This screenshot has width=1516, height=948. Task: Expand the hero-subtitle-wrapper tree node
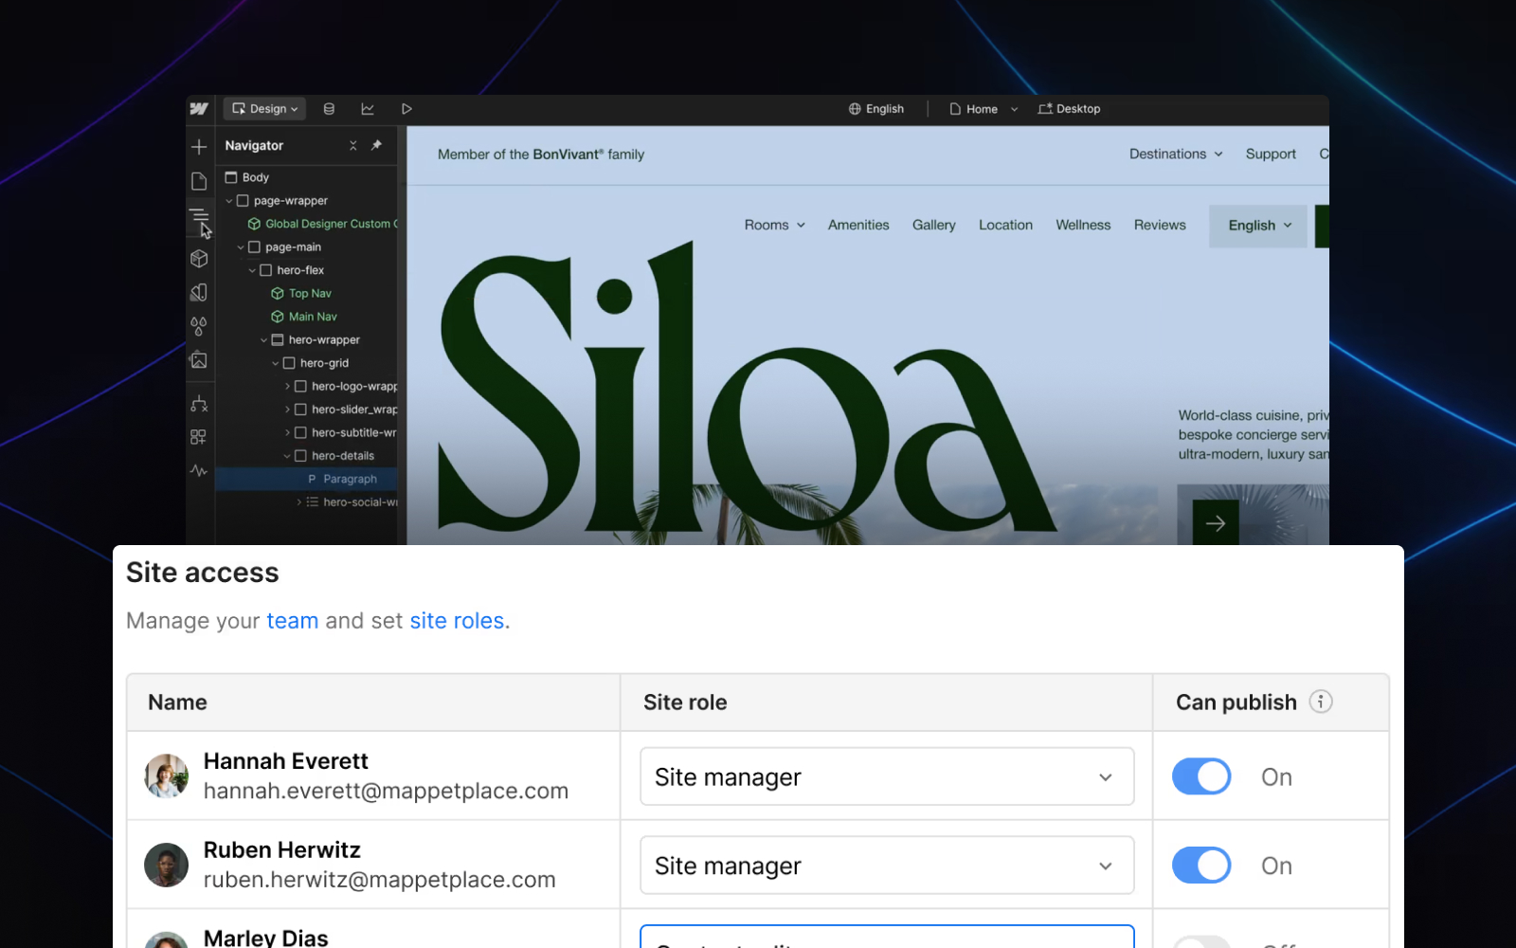coord(287,432)
